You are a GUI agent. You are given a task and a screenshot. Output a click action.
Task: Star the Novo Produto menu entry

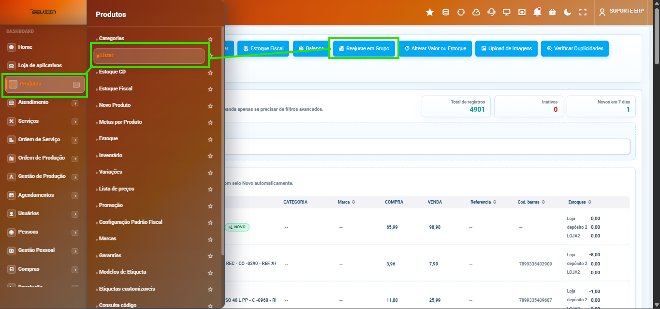(210, 106)
